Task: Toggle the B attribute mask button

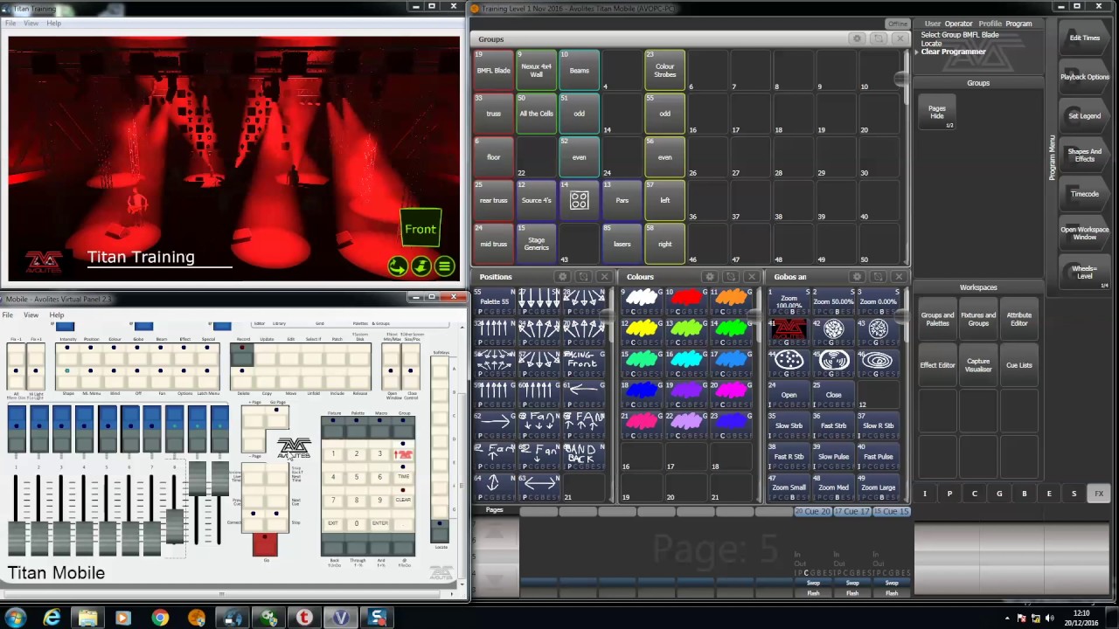Action: pyautogui.click(x=1025, y=494)
